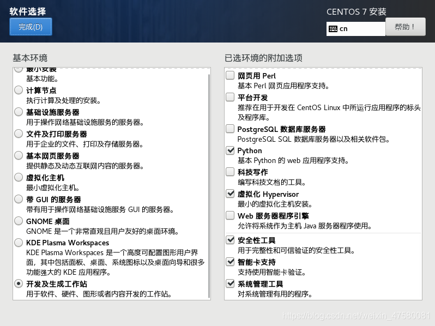
Task: Uncheck the Python add-on checkbox
Action: coord(230,150)
